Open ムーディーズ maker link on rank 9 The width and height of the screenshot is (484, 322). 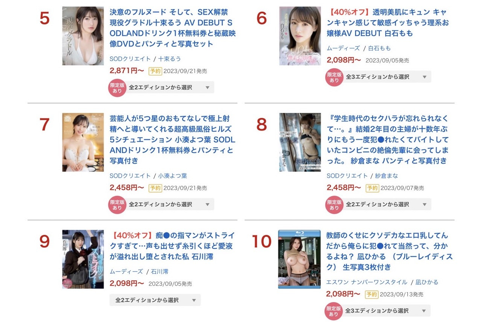(x=126, y=271)
